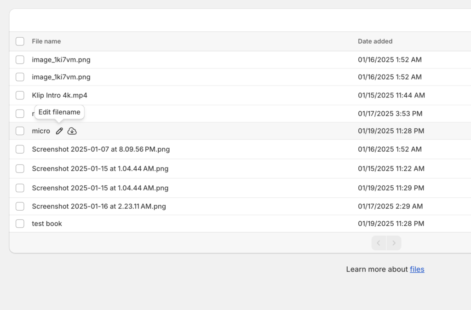Select checkbox of file added 01/17/2025 3:53 PM
The height and width of the screenshot is (310, 471).
pos(20,113)
